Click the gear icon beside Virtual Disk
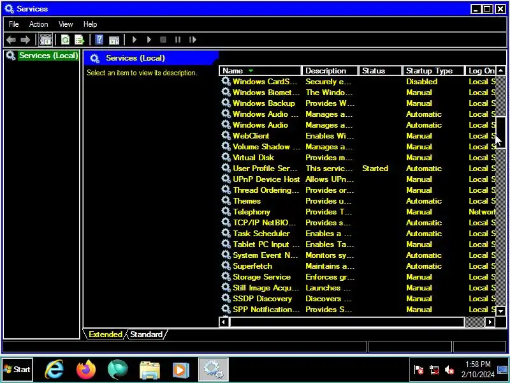 pyautogui.click(x=226, y=157)
